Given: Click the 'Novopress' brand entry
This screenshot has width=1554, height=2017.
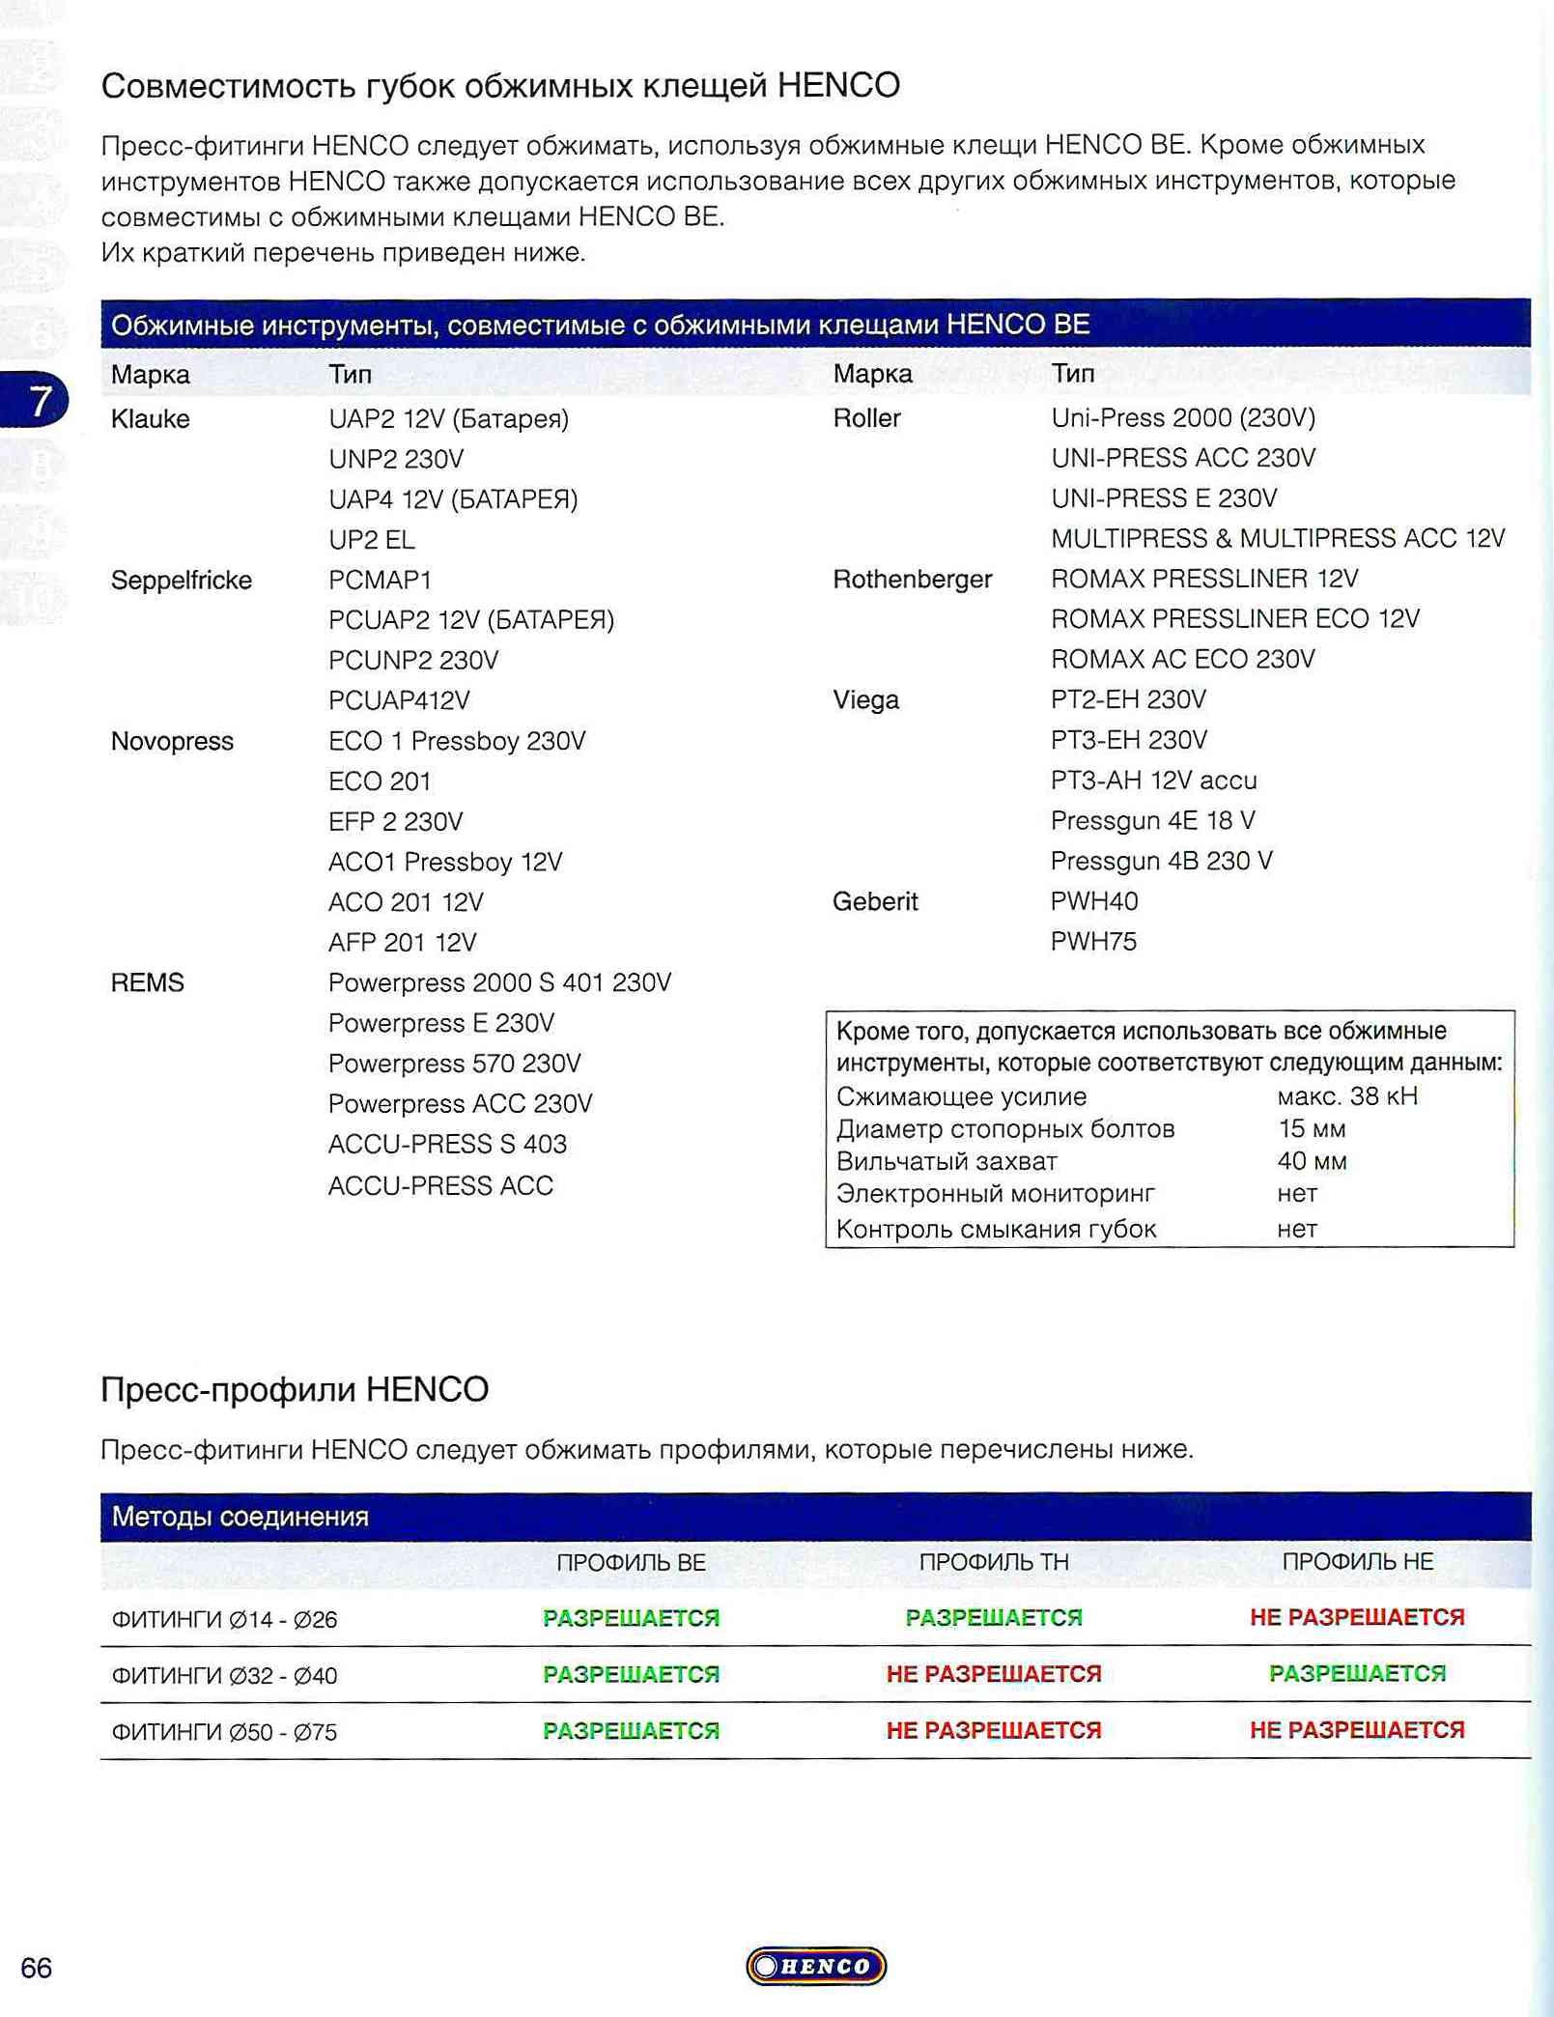Looking at the screenshot, I should pyautogui.click(x=172, y=741).
